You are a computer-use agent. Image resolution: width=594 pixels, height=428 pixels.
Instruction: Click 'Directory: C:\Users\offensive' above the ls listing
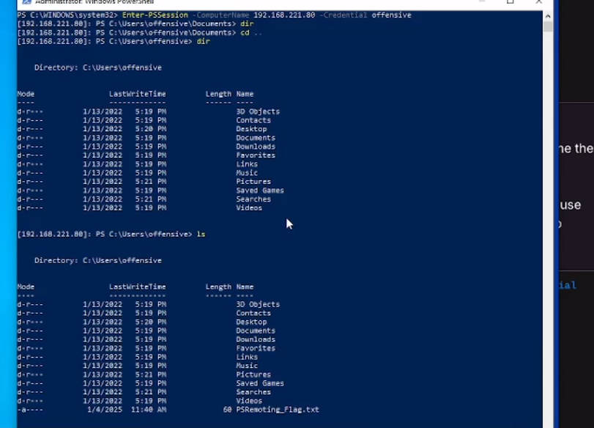click(98, 260)
